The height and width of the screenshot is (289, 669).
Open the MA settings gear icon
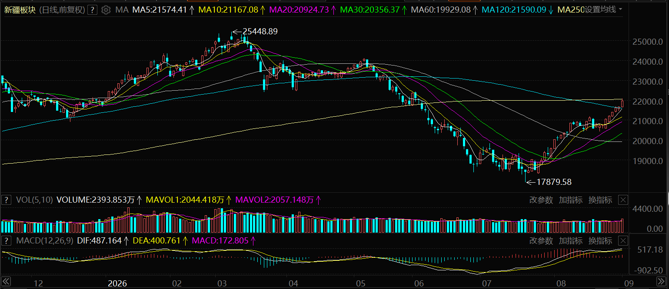click(106, 10)
